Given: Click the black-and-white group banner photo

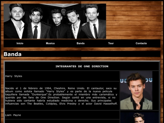Looking at the screenshot, I should click(x=55, y=21).
